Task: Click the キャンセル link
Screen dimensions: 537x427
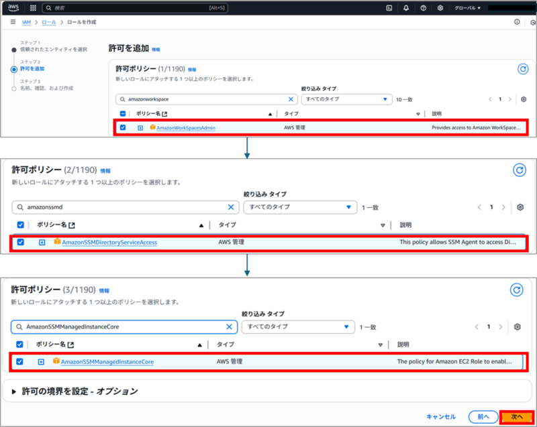Action: coord(441,417)
